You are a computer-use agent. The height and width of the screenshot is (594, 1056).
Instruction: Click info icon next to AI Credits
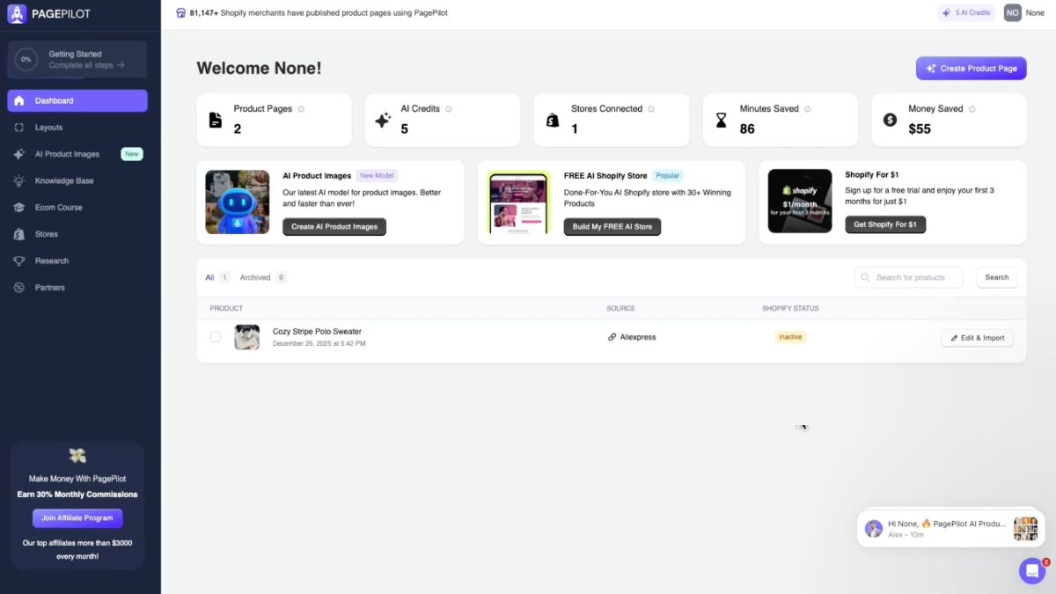tap(449, 109)
